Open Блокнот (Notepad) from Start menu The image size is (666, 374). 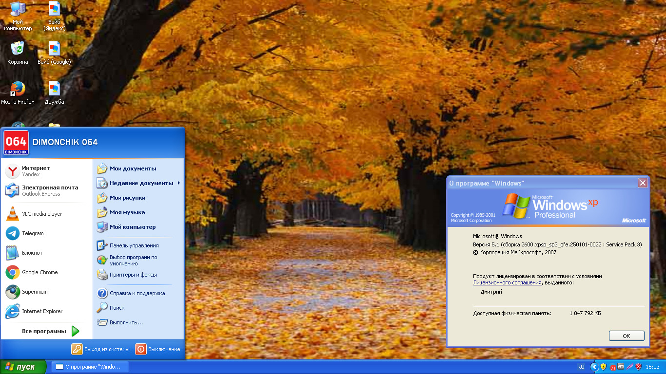[32, 253]
